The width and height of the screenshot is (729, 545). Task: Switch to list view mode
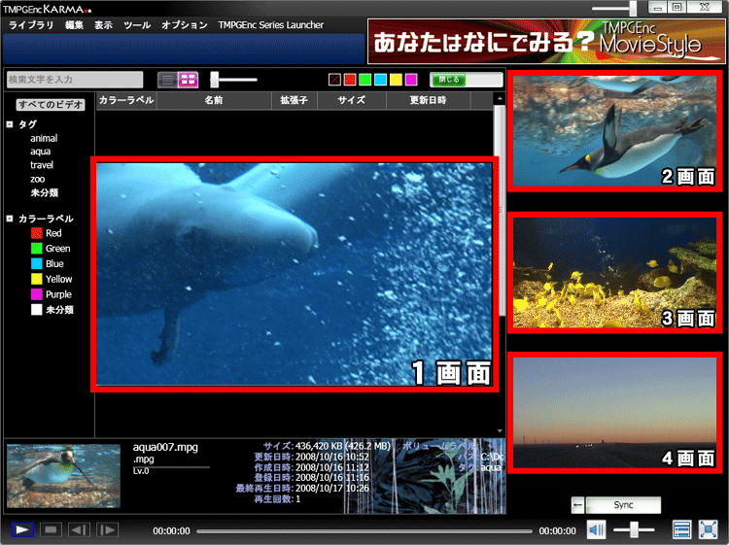click(167, 80)
